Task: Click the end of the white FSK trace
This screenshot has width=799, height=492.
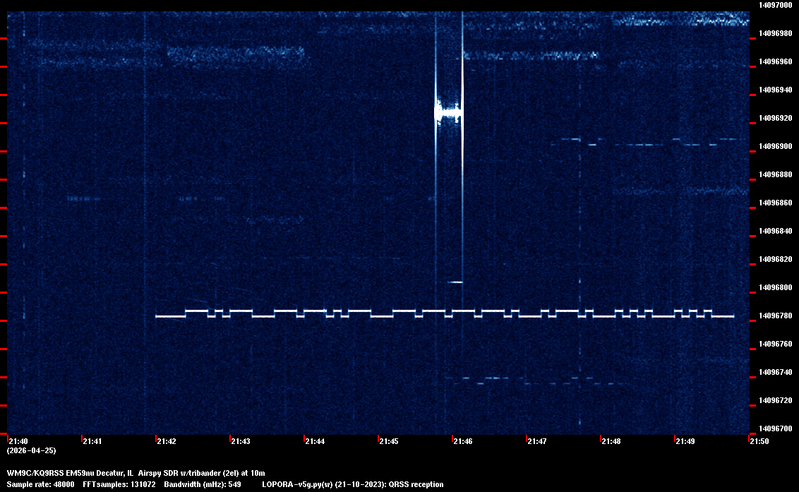Action: 732,316
